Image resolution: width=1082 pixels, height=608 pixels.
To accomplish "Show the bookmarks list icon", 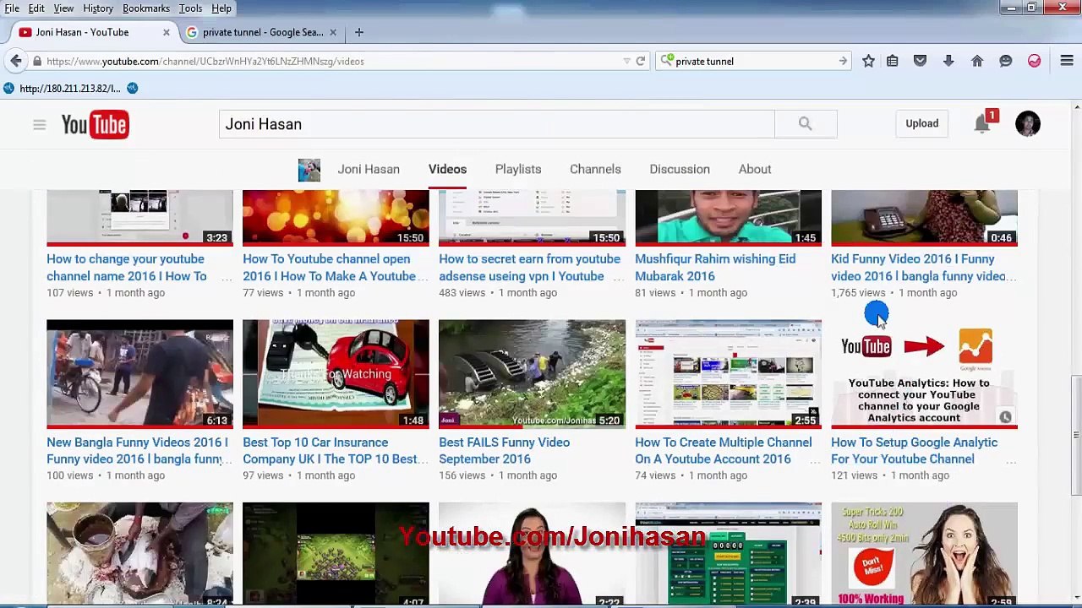I will tap(892, 61).
